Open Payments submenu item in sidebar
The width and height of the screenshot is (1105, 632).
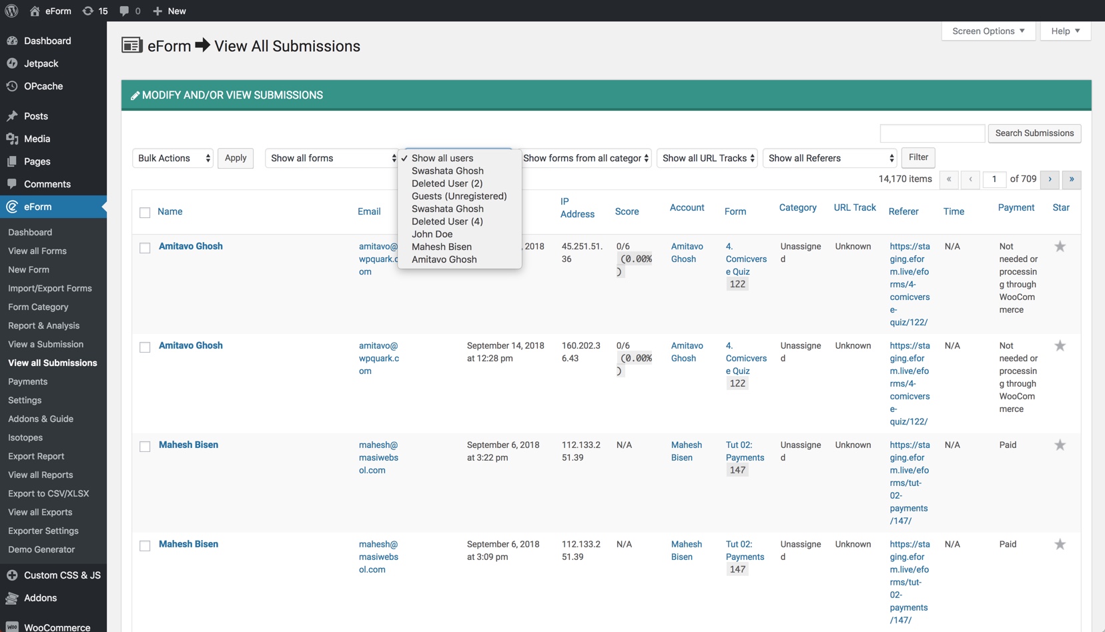[x=27, y=381]
